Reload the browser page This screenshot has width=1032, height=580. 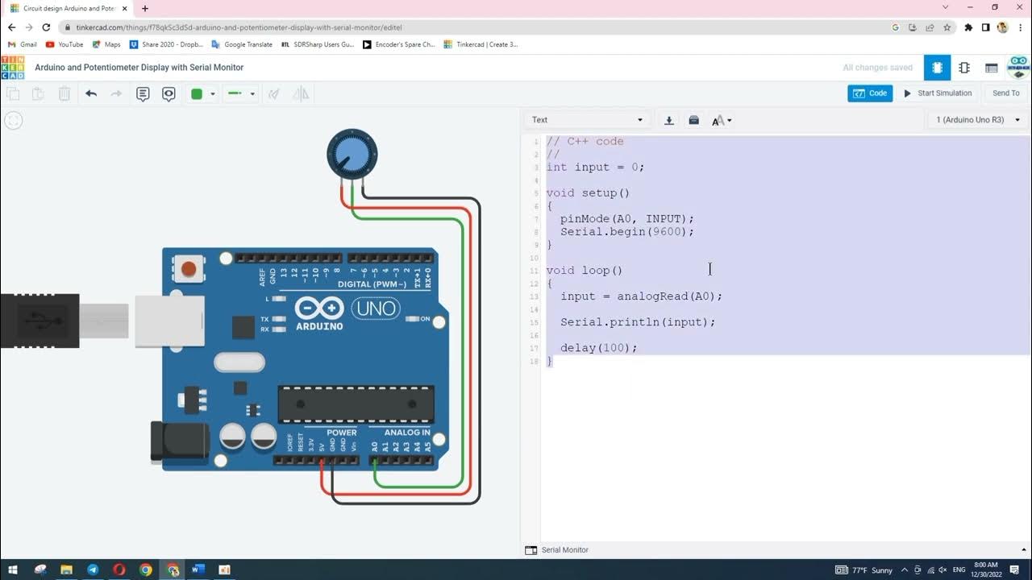coord(47,27)
